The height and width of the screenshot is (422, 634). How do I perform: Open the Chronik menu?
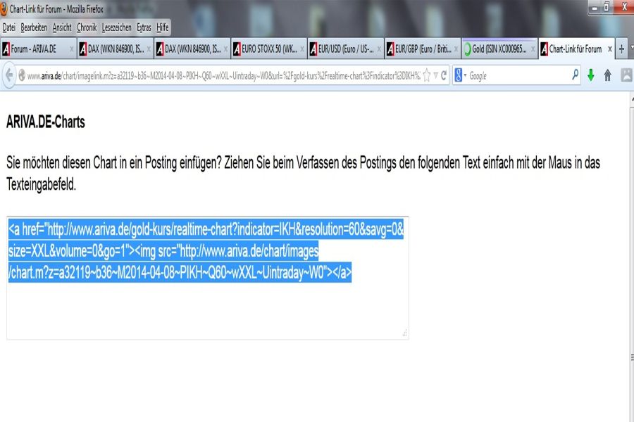click(87, 27)
